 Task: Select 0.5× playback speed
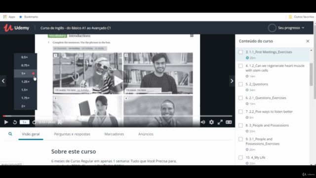25,57
